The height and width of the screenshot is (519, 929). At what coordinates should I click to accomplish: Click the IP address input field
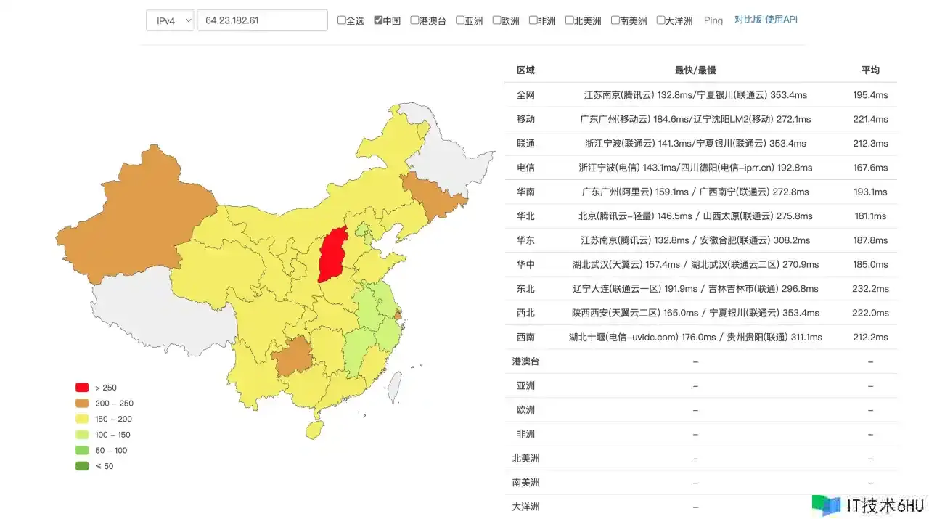262,20
